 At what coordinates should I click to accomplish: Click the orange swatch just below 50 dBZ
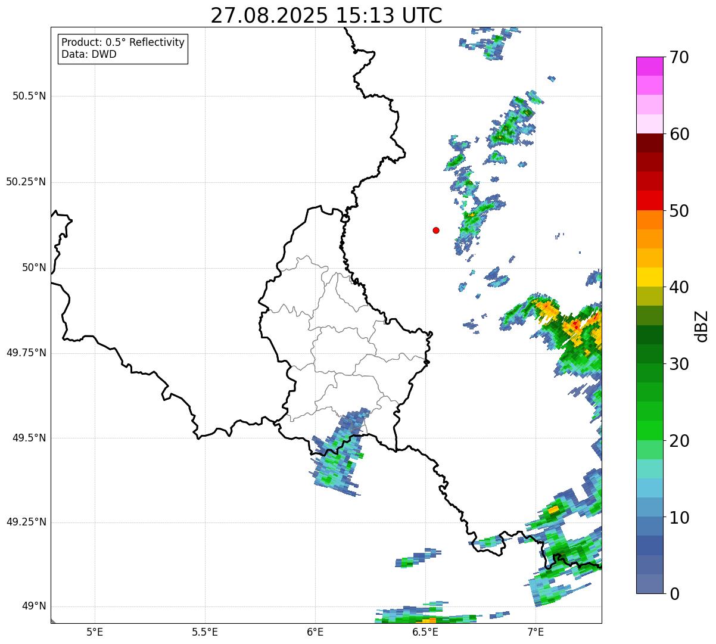coord(650,220)
